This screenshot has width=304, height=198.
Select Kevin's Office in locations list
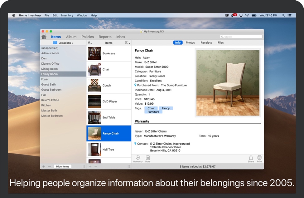[50, 100]
